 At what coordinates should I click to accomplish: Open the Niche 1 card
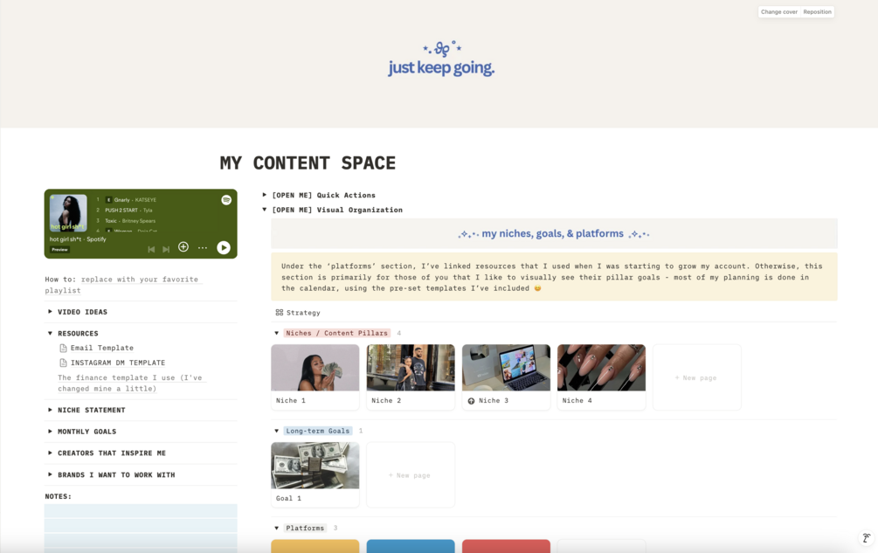click(x=315, y=377)
